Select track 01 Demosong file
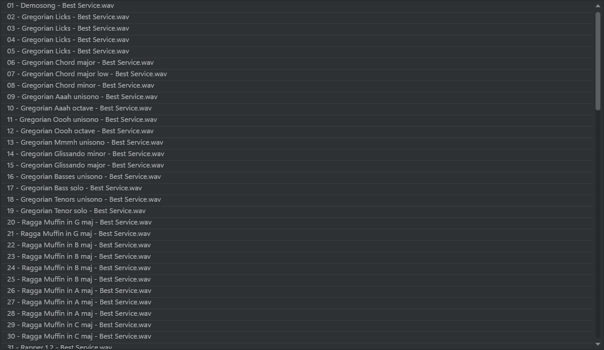This screenshot has height=350, width=604. click(x=61, y=5)
